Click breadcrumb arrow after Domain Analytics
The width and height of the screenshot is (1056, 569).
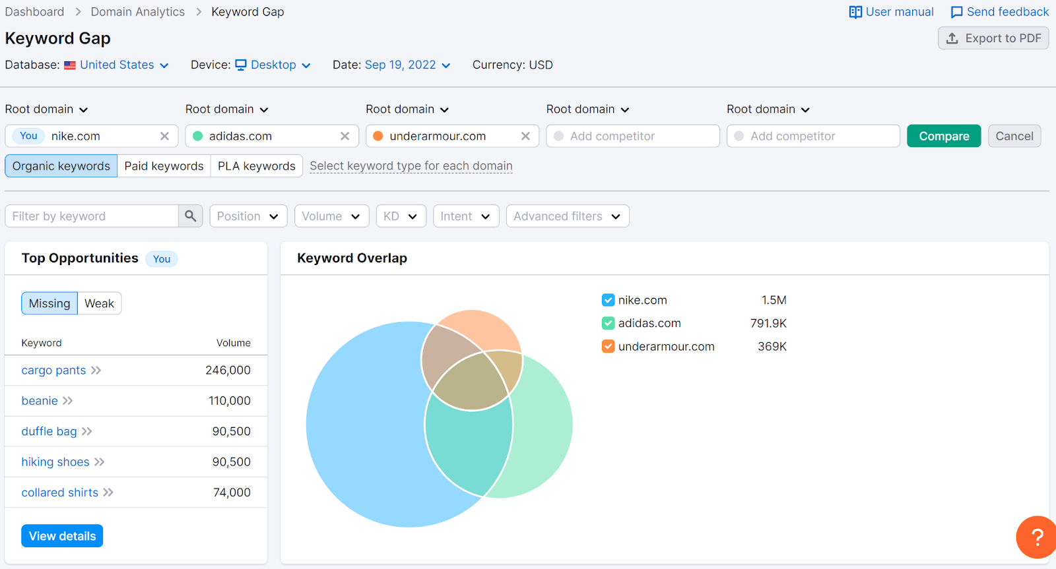(x=199, y=12)
